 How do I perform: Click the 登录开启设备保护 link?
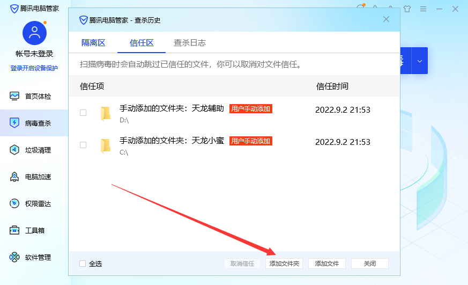click(x=34, y=68)
